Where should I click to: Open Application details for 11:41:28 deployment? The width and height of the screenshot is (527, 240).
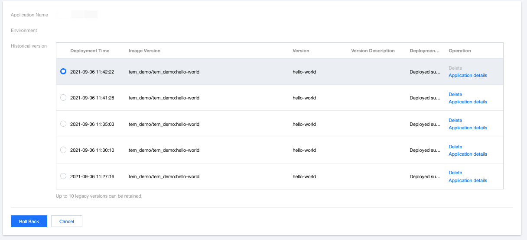(x=468, y=102)
